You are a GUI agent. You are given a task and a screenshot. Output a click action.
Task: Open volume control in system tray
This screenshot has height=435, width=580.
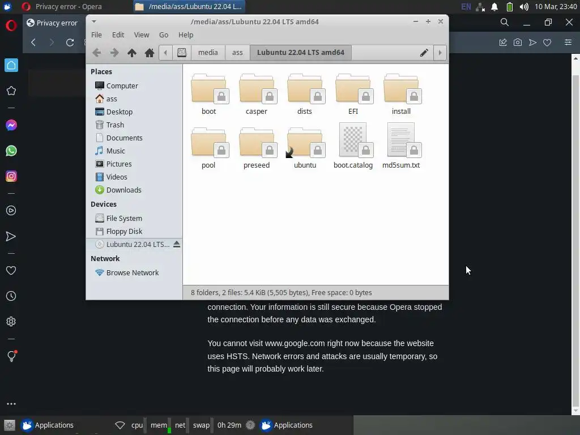524,7
